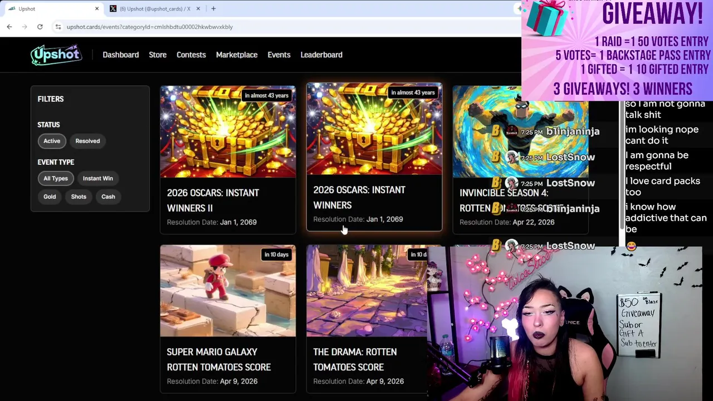713x401 pixels.
Task: Click the upshot.cards address bar URL
Action: (x=149, y=27)
